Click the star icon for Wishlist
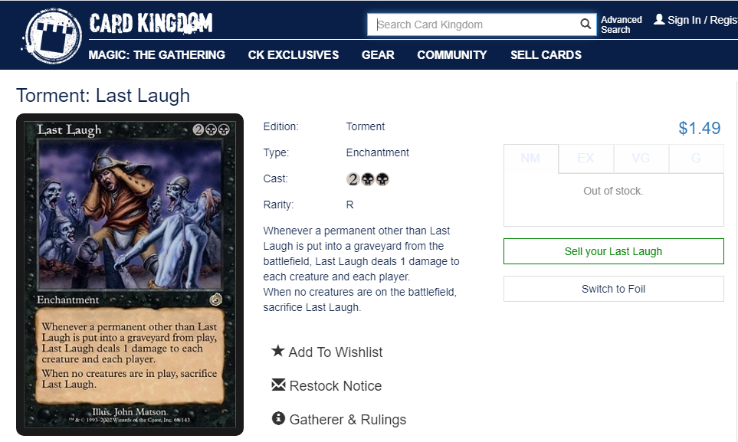The height and width of the screenshot is (442, 738). click(278, 351)
